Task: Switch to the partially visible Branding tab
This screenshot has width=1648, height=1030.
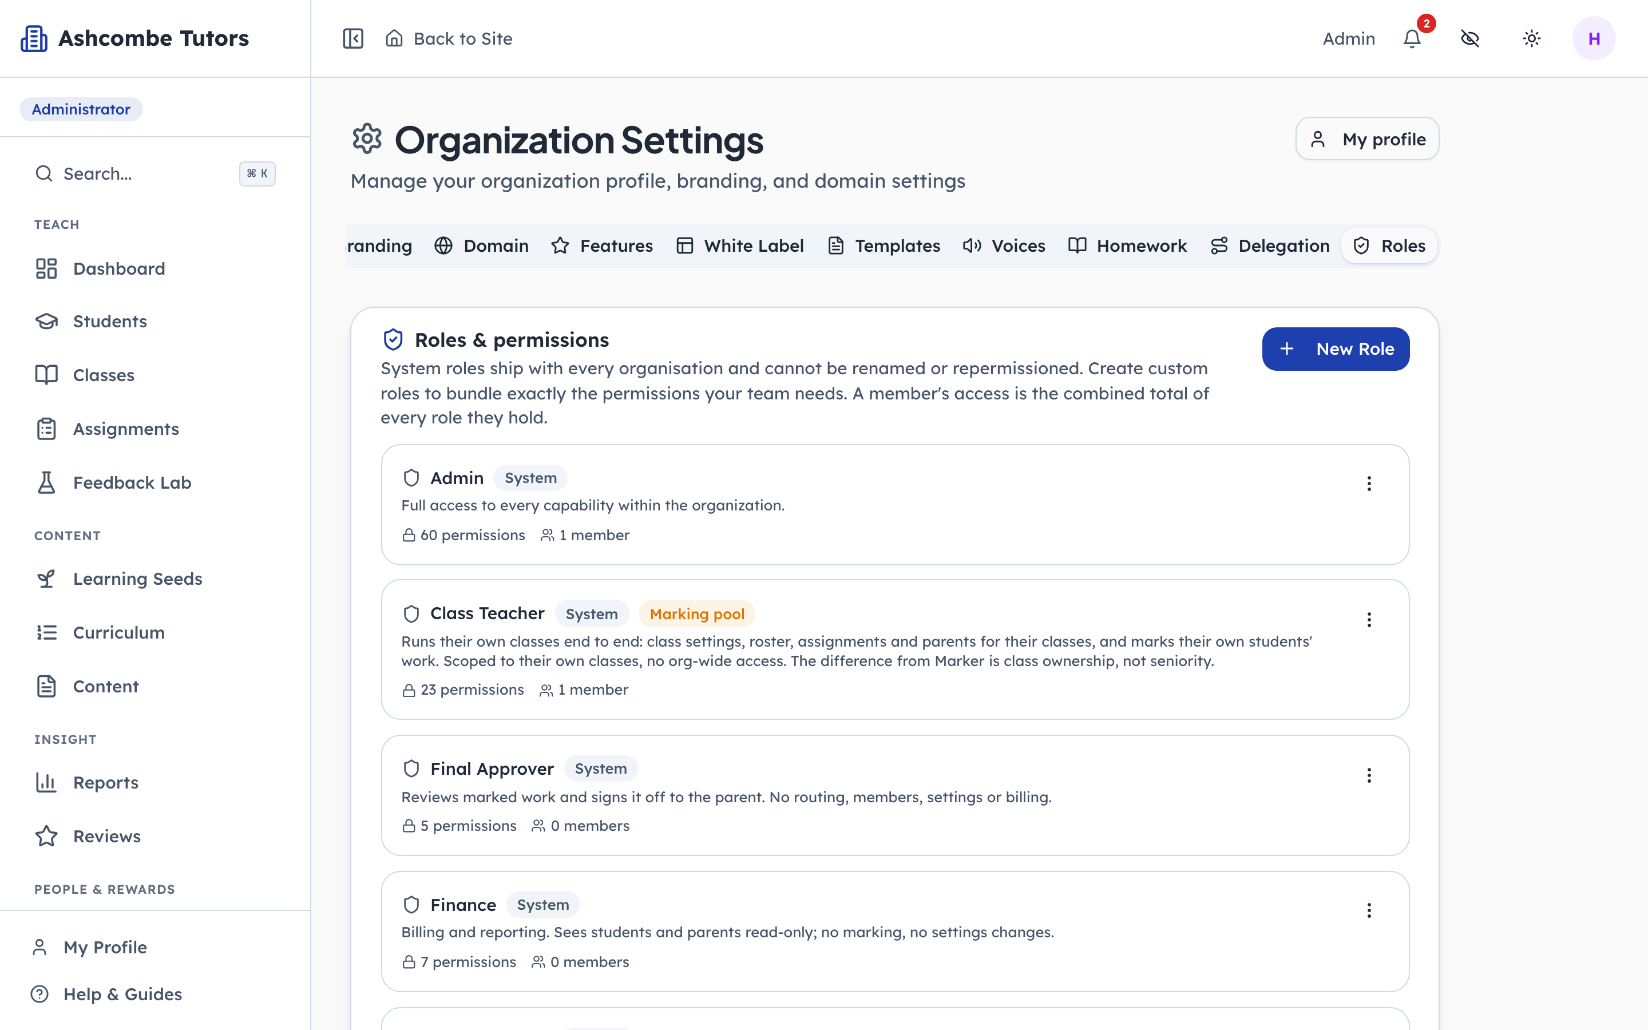Action: pos(380,246)
